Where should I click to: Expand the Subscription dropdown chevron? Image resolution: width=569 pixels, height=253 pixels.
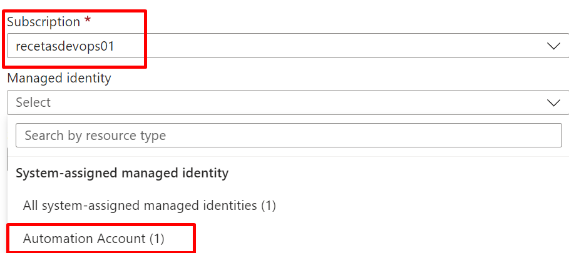tap(553, 46)
